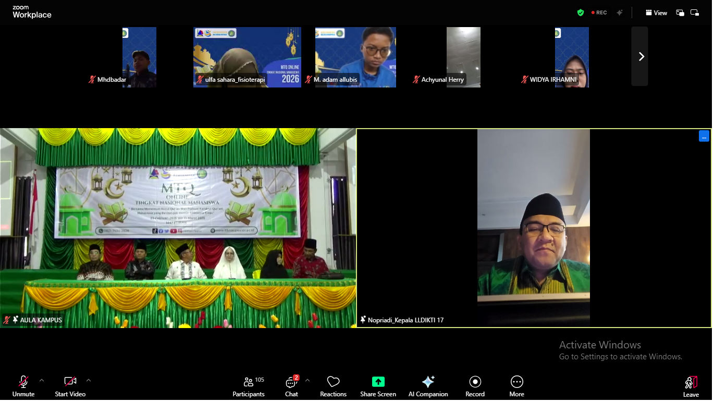Expand video options arrow beside Start Video

point(89,380)
